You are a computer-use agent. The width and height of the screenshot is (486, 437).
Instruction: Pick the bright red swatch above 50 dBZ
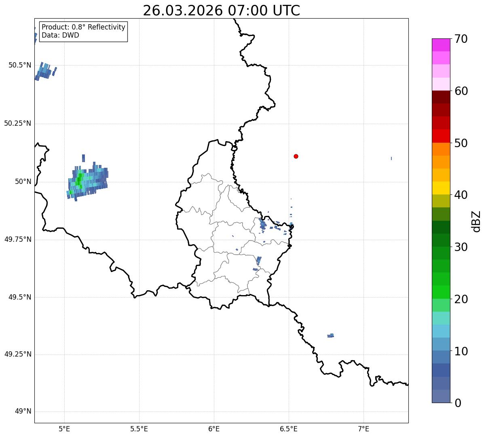coord(441,136)
